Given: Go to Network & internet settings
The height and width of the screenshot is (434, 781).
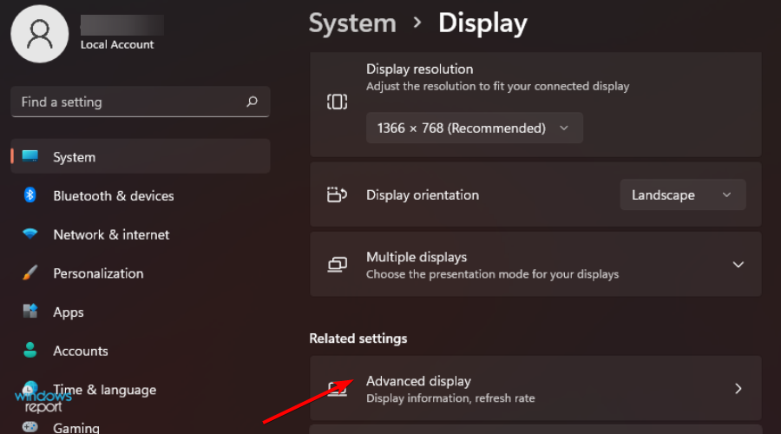Looking at the screenshot, I should (111, 234).
